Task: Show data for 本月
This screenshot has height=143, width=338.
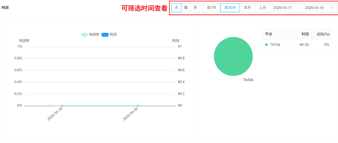Action: (247, 8)
